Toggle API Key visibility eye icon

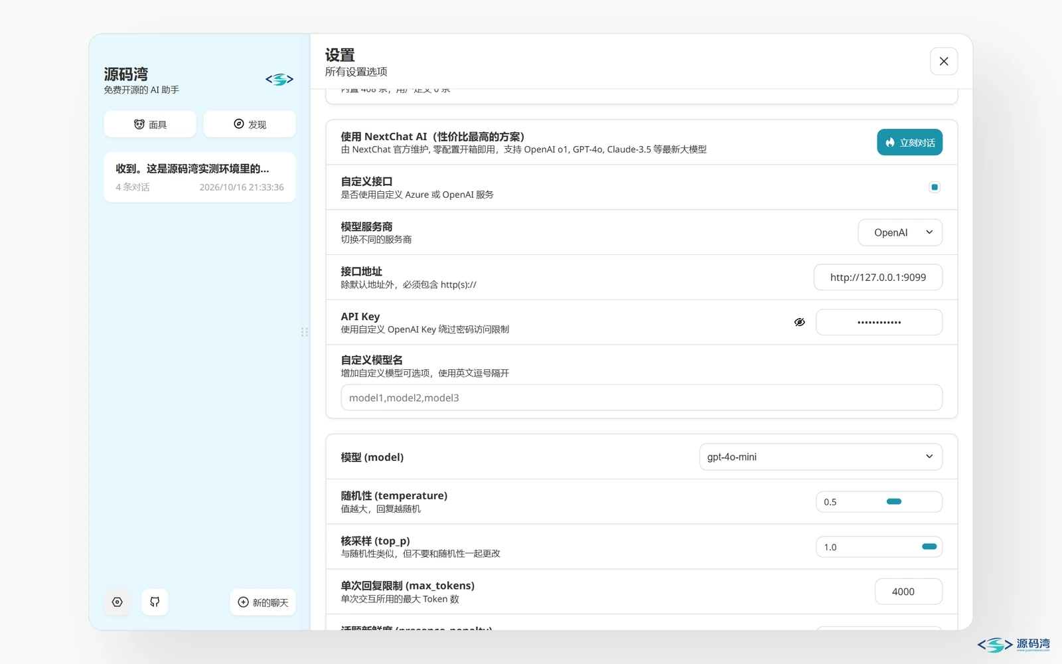(x=800, y=322)
